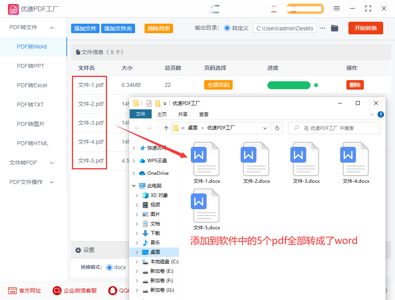Open 官方网址 official website link

click(x=24, y=291)
